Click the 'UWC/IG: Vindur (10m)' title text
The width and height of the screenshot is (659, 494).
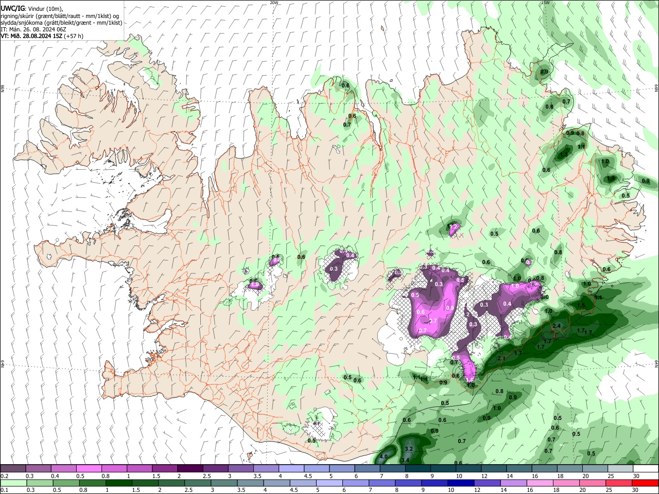31,9
